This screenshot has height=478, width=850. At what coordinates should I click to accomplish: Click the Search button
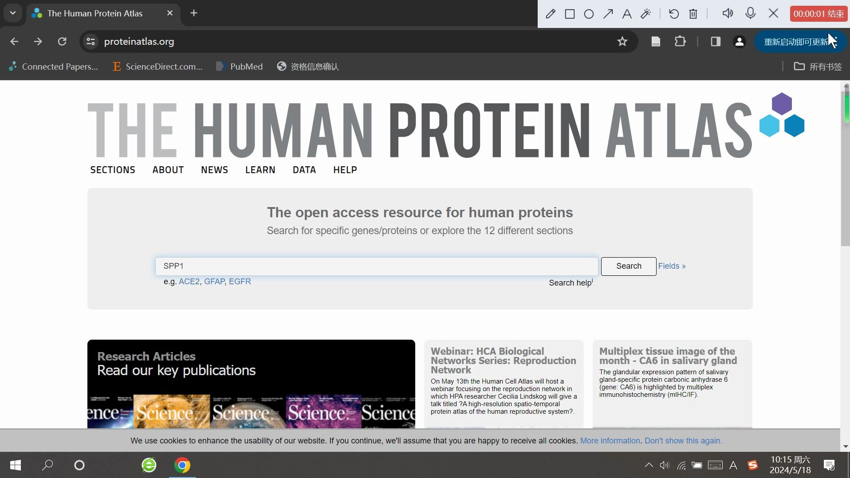point(629,266)
